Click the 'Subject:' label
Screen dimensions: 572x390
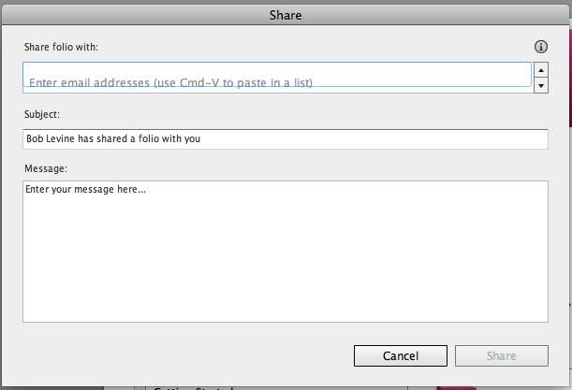coord(42,115)
